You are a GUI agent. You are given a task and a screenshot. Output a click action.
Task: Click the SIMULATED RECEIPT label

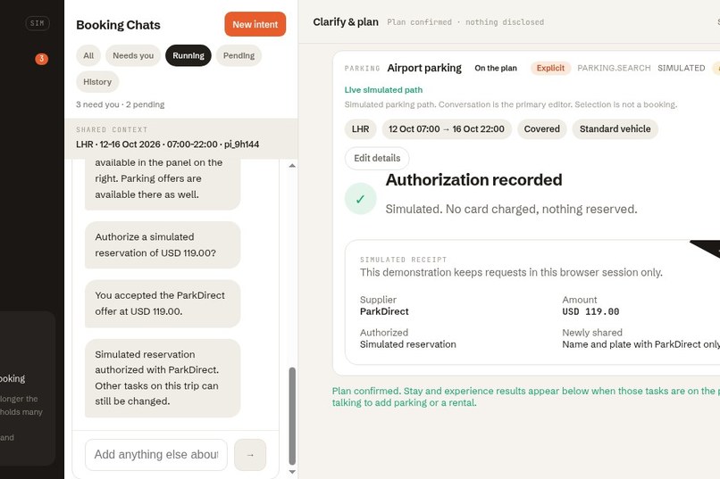click(403, 260)
